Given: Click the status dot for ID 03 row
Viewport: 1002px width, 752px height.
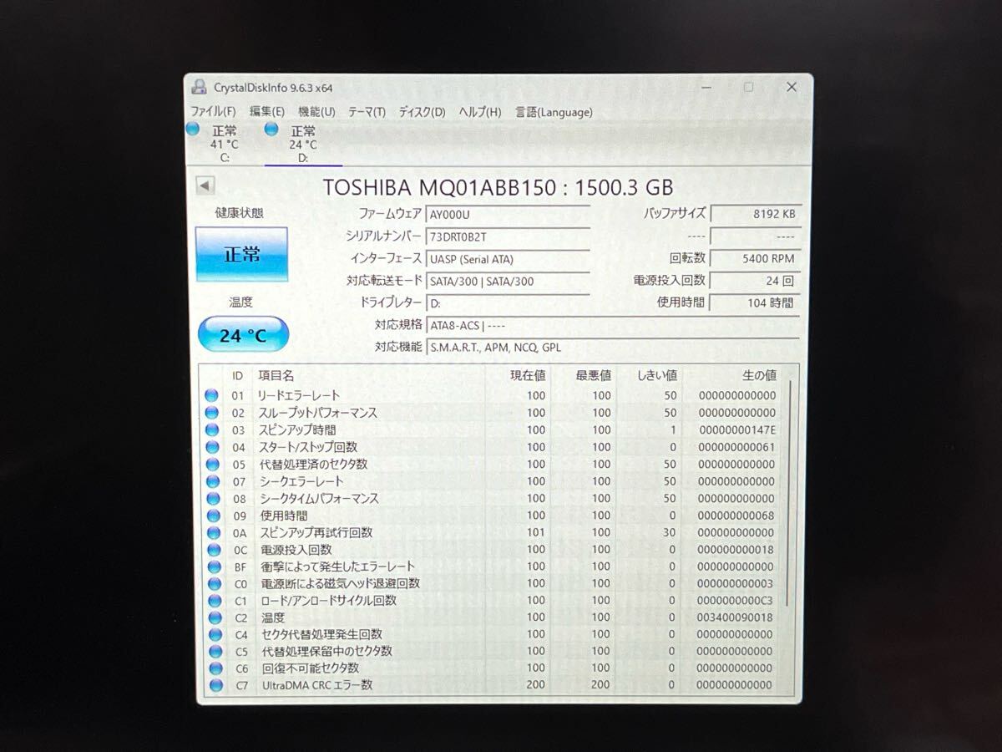Looking at the screenshot, I should (x=212, y=430).
